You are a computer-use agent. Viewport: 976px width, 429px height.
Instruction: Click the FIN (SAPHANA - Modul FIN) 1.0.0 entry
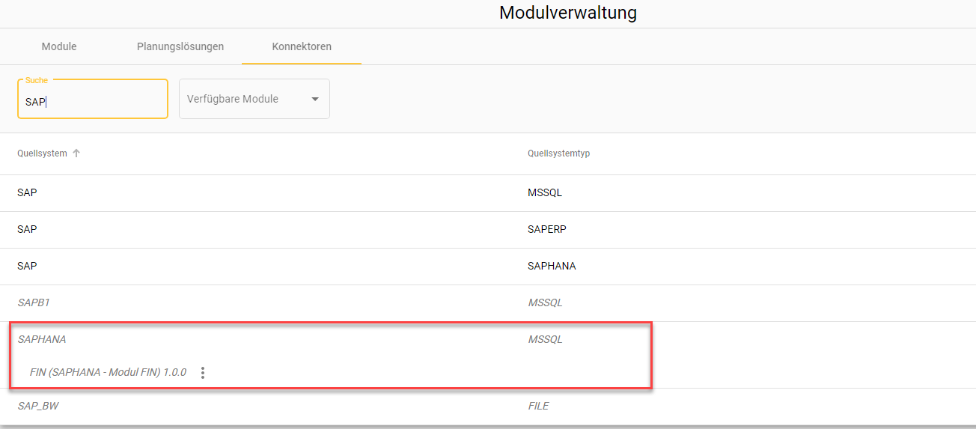click(x=108, y=372)
